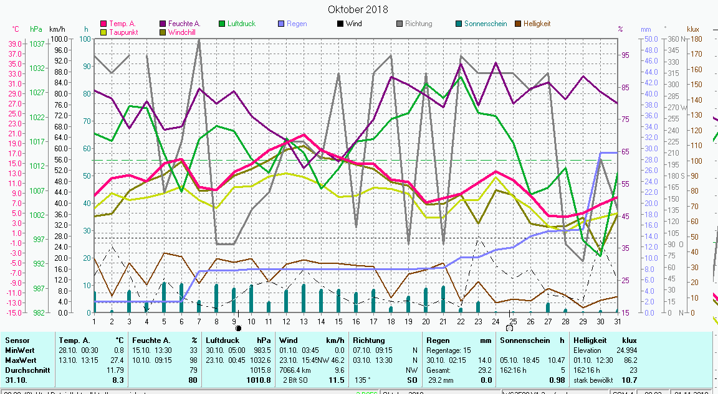Image resolution: width=718 pixels, height=394 pixels.
Task: Select the Sensor column header in table
Action: coord(17,340)
